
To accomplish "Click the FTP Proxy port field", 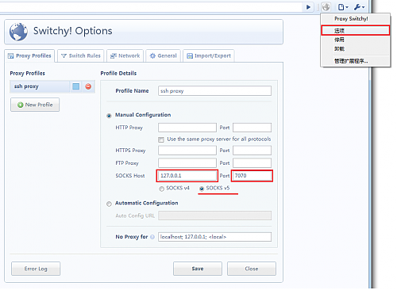I will pos(252,163).
